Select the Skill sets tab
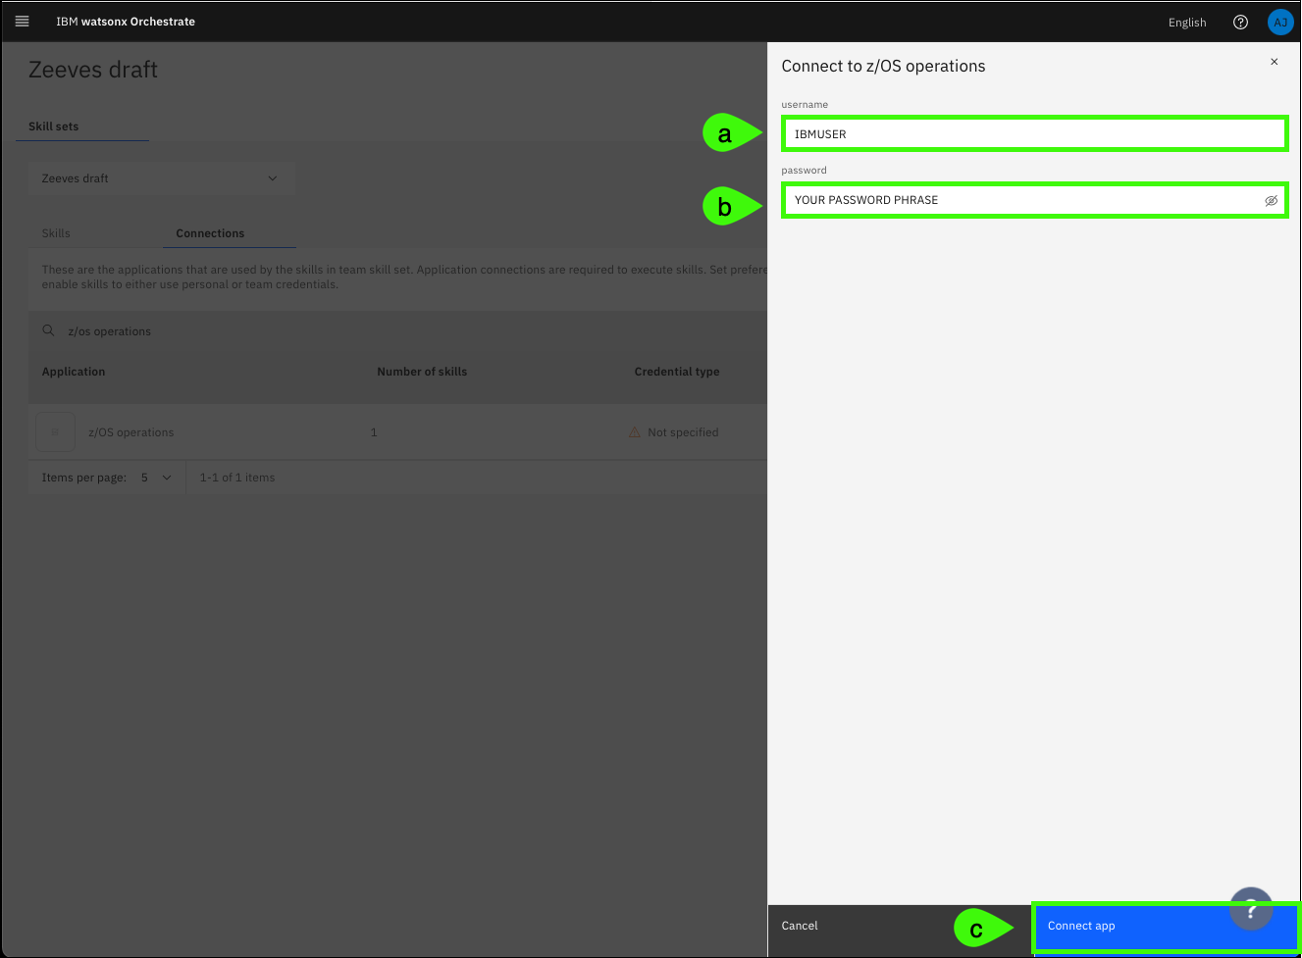Image resolution: width=1302 pixels, height=958 pixels. pos(54,126)
